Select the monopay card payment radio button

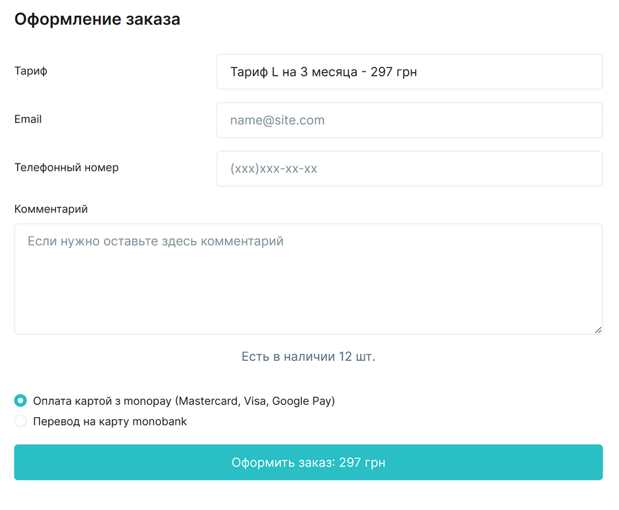click(x=21, y=401)
